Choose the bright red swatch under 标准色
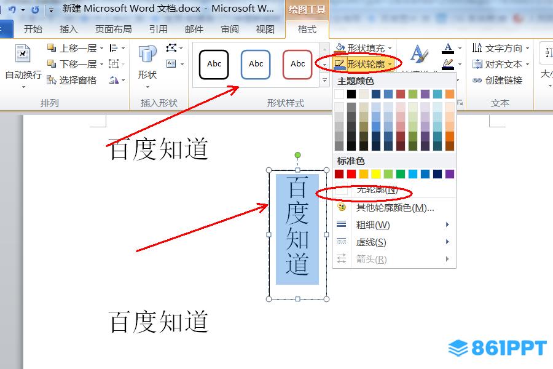 pyautogui.click(x=351, y=174)
